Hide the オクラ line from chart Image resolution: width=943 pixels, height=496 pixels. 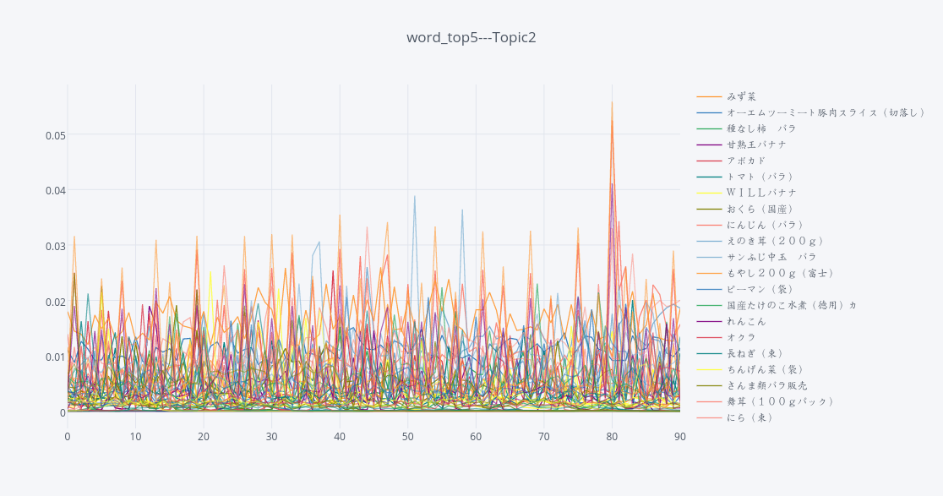pyautogui.click(x=741, y=337)
